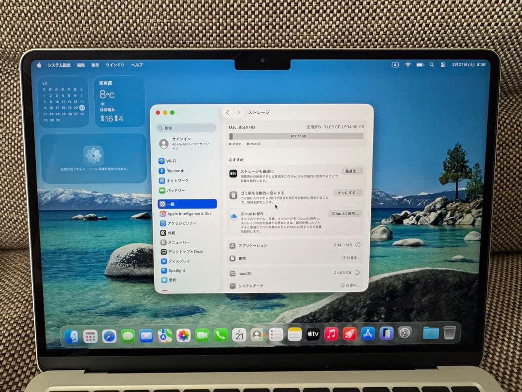Open Photos app in Dock
Viewport: 522px width, 392px height.
[x=184, y=335]
